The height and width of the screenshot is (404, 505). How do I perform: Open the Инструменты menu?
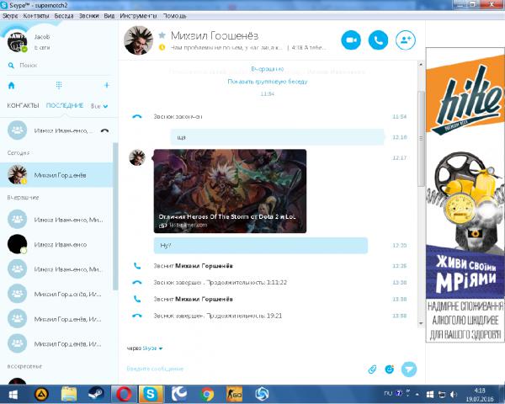point(138,16)
